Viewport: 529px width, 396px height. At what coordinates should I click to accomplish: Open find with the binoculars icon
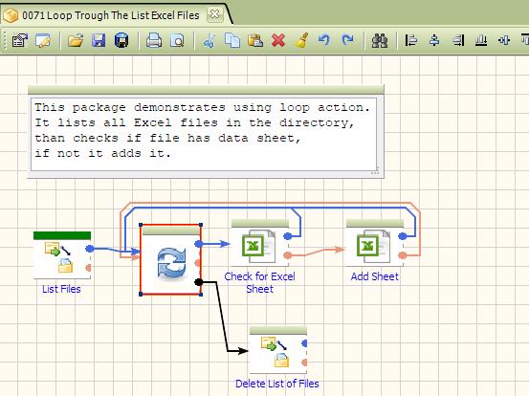(380, 40)
